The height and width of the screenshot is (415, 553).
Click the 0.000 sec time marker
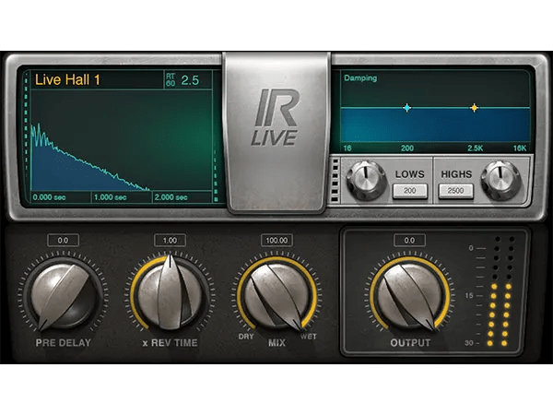[x=50, y=197]
